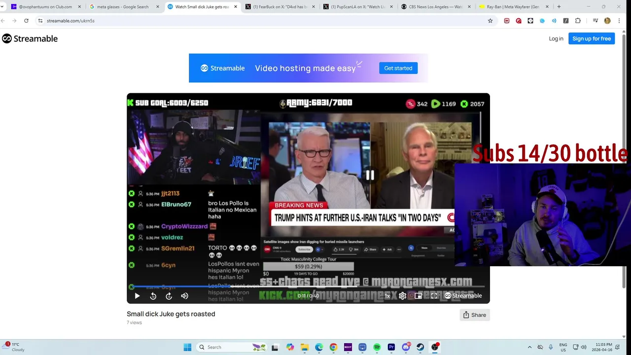
Task: Open Task View on taskbar
Action: point(275,347)
